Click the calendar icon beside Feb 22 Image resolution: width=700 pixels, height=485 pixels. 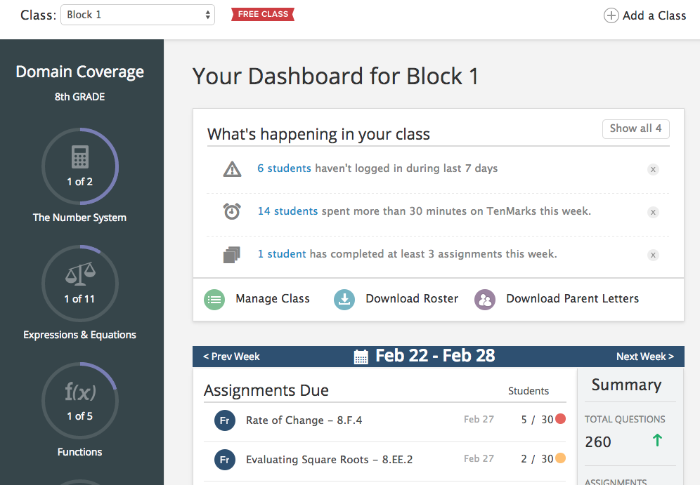[x=361, y=357]
